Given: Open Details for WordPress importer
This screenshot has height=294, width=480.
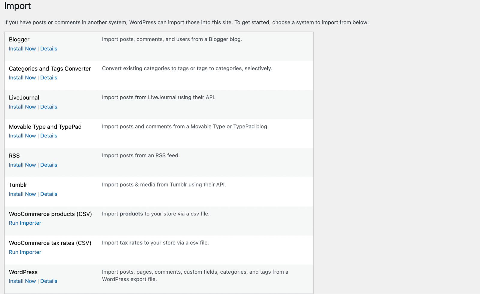Looking at the screenshot, I should coord(49,281).
